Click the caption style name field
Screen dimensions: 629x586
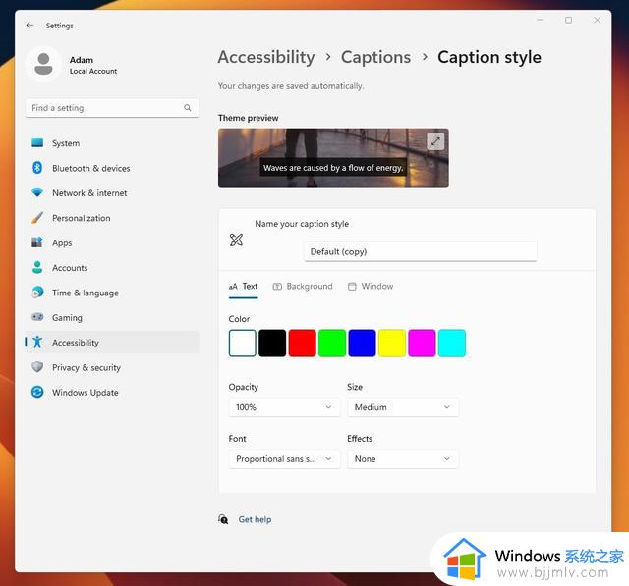pyautogui.click(x=421, y=251)
